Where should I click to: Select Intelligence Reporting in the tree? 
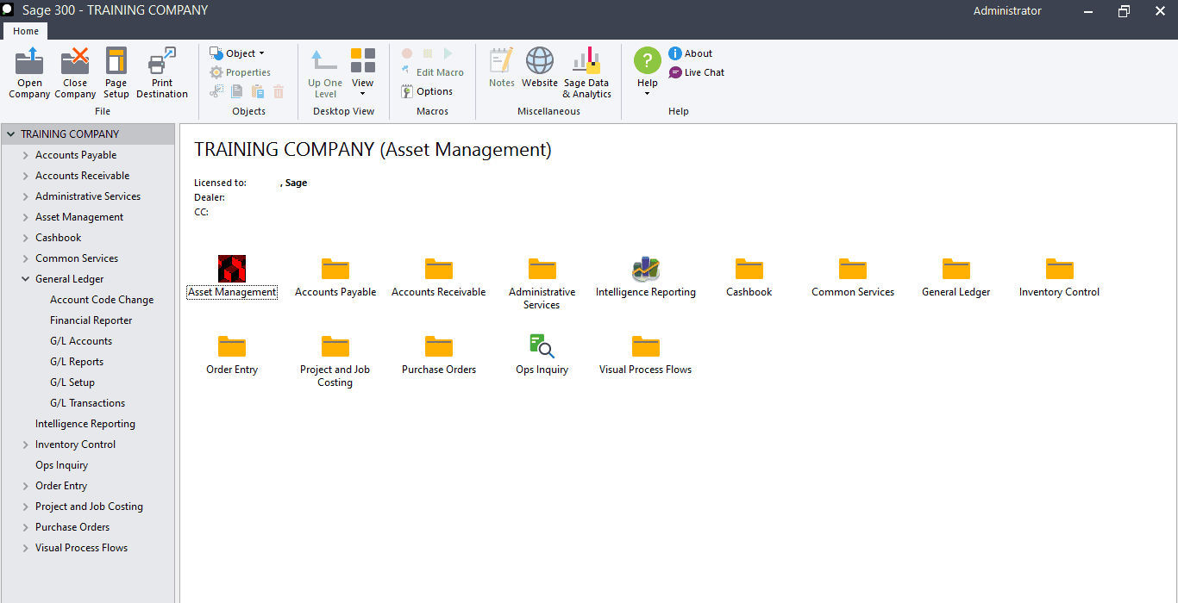pyautogui.click(x=85, y=424)
